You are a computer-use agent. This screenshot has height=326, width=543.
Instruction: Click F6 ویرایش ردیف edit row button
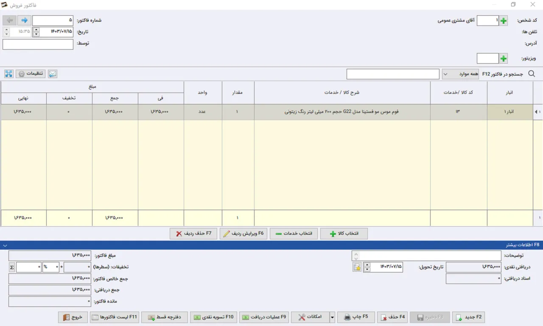(244, 234)
